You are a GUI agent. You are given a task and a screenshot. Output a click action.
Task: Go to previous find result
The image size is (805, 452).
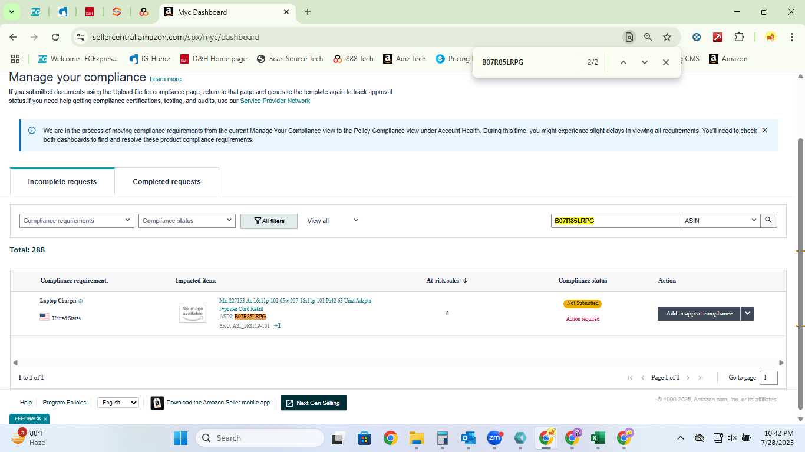(x=623, y=62)
